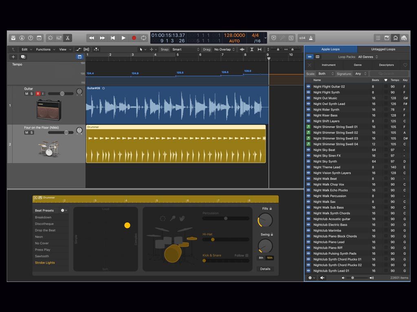The image size is (417, 312).
Task: Open the pointer tool menu
Action: pyautogui.click(x=143, y=49)
